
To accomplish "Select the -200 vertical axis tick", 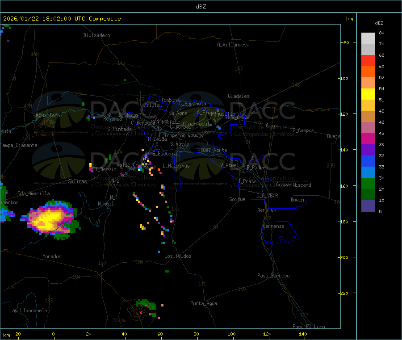I will 344,257.
